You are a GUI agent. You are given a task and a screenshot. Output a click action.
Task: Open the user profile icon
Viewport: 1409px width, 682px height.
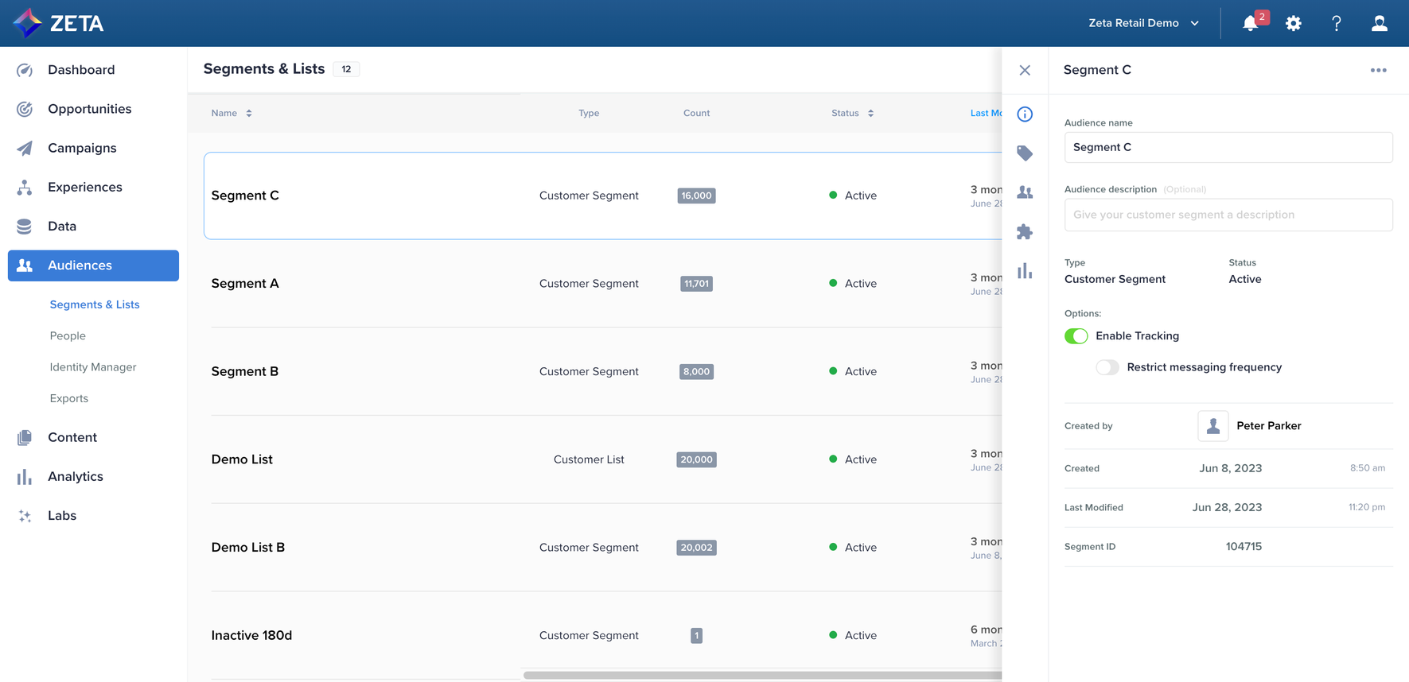[x=1380, y=23]
